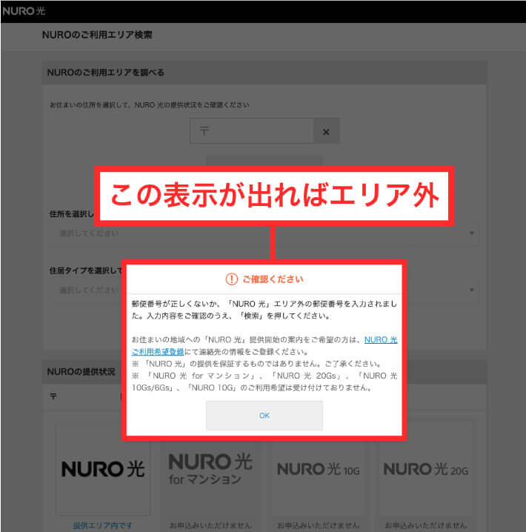Click the ご確認ください warning icon
The width and height of the screenshot is (526, 532).
[x=232, y=279]
